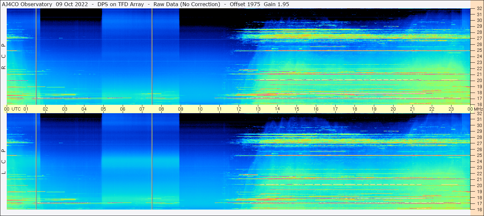
Task: Select the date 09 Oct 2022
Action: point(72,4)
